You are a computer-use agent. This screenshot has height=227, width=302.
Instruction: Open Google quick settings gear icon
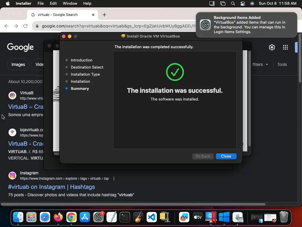point(272,47)
